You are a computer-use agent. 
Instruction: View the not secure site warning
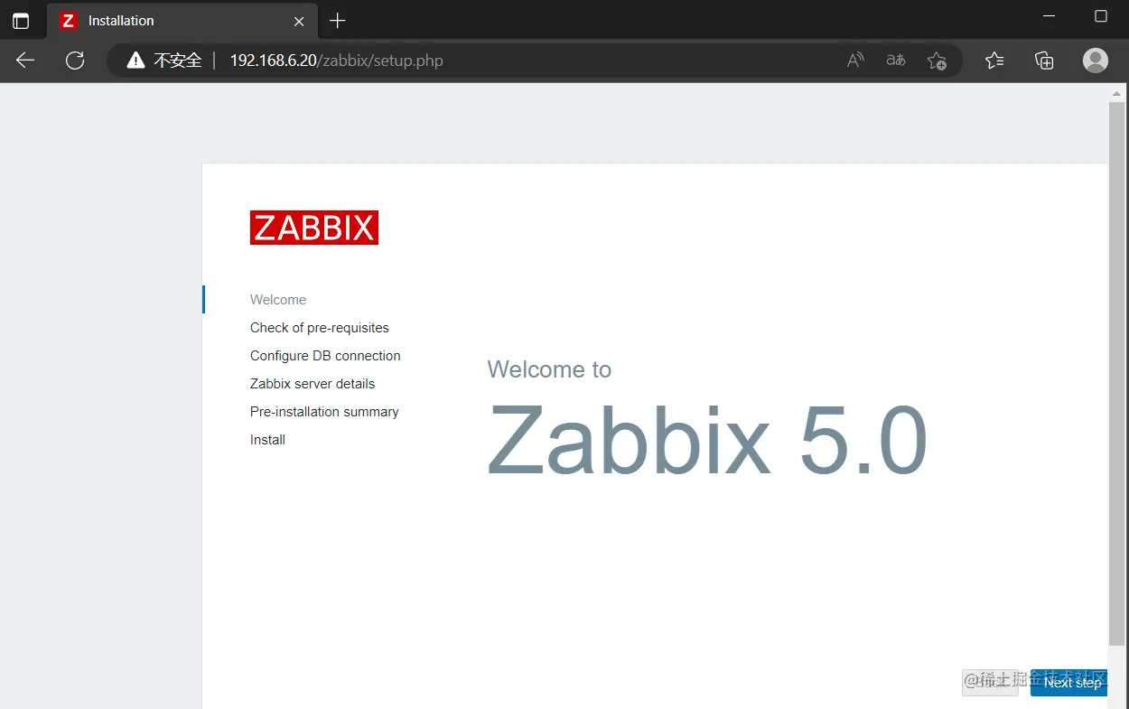click(163, 61)
